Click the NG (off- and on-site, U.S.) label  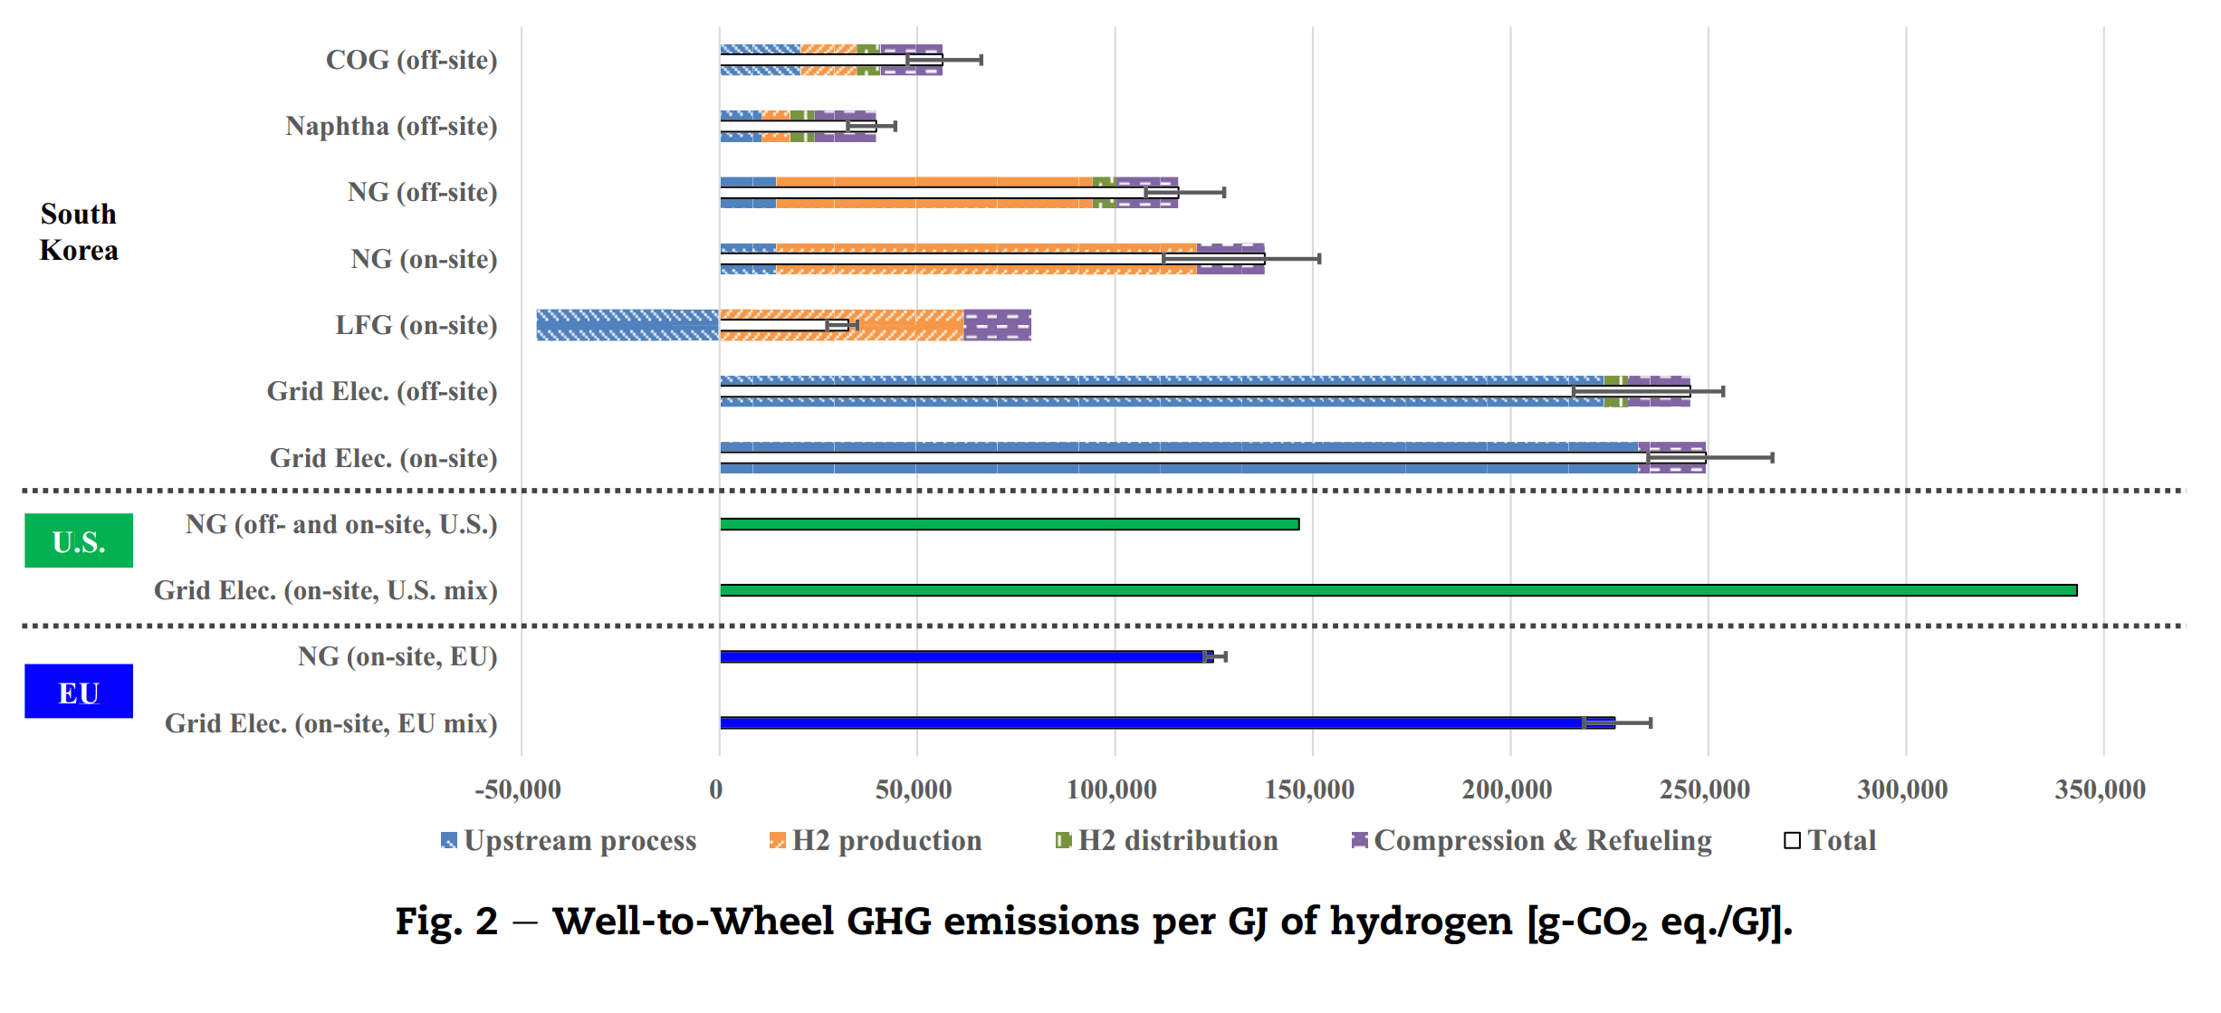point(341,524)
